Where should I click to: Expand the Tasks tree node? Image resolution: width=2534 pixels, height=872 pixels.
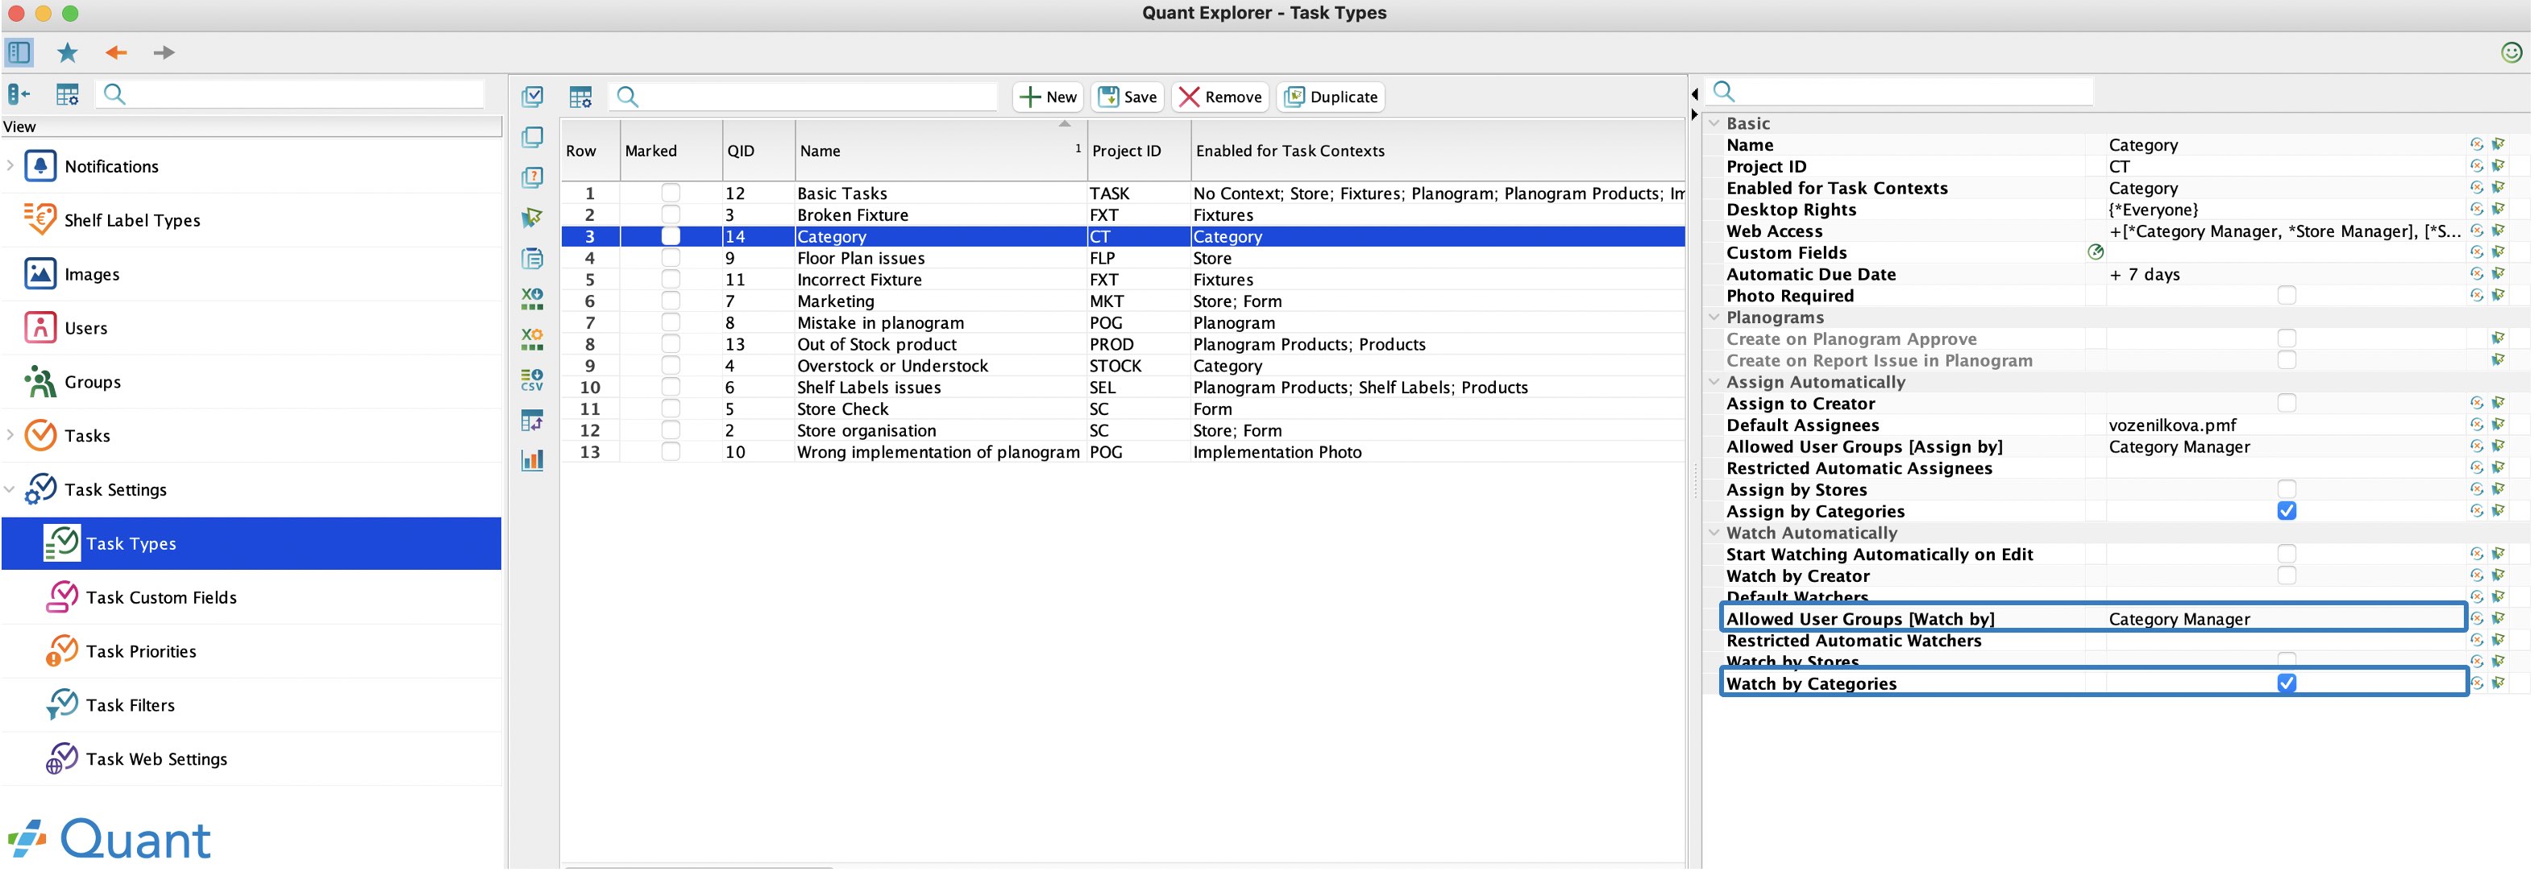tap(10, 435)
